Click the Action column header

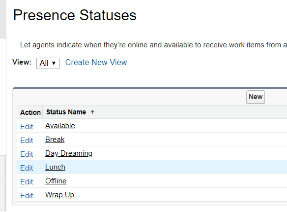click(30, 112)
